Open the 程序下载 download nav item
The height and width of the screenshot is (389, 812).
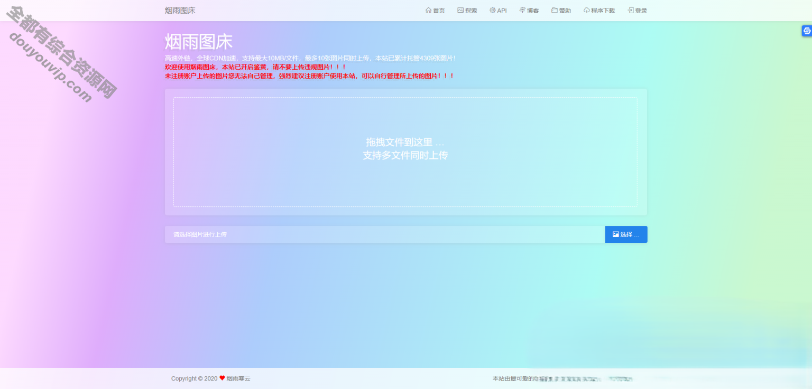click(x=599, y=11)
